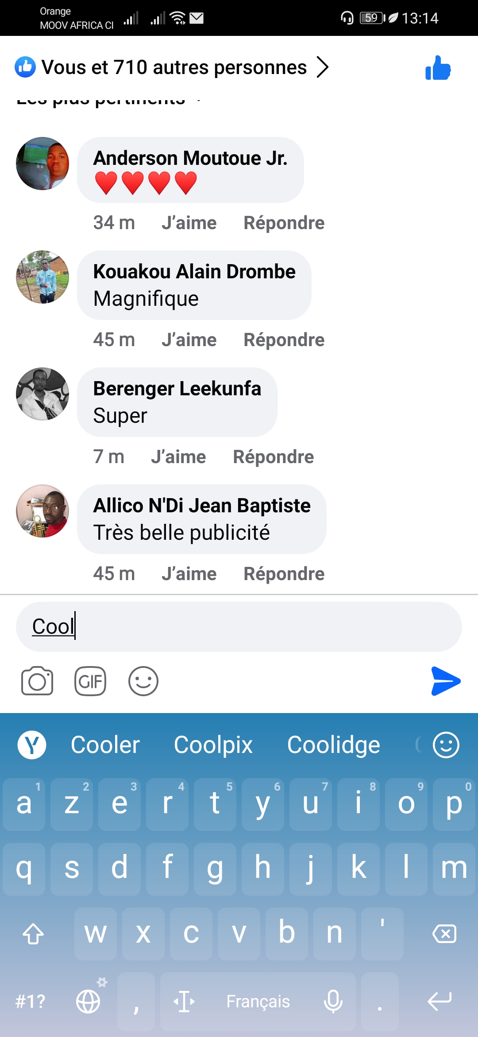
Task: Pick the "Coolidge" word suggestion
Action: click(x=333, y=745)
